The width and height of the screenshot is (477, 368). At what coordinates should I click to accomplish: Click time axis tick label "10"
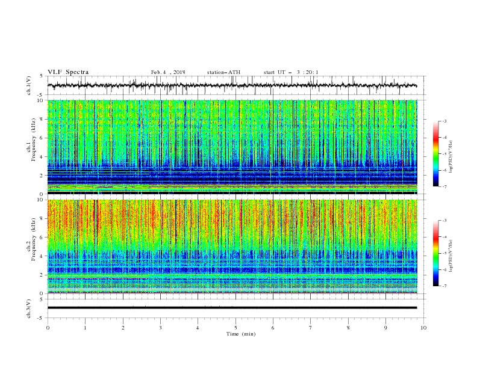point(423,328)
